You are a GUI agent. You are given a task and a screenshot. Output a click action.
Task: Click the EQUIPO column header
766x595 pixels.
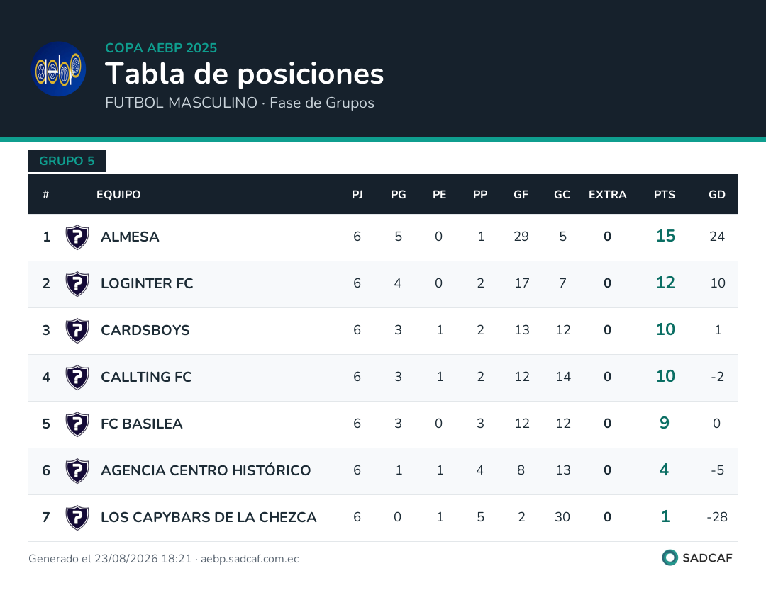coord(118,195)
